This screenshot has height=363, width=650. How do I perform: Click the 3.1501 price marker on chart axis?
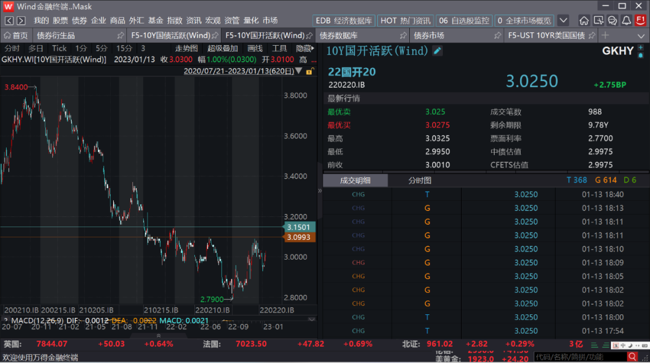[x=299, y=227]
